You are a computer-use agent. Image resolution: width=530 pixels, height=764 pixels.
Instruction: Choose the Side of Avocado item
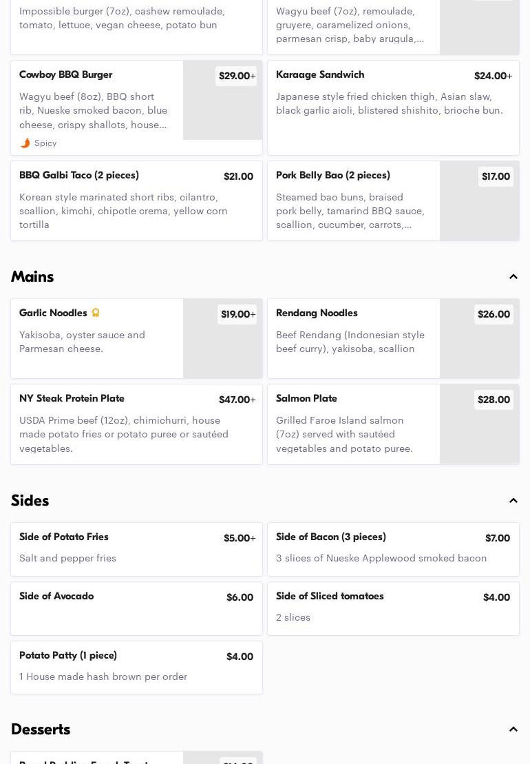[x=136, y=608]
